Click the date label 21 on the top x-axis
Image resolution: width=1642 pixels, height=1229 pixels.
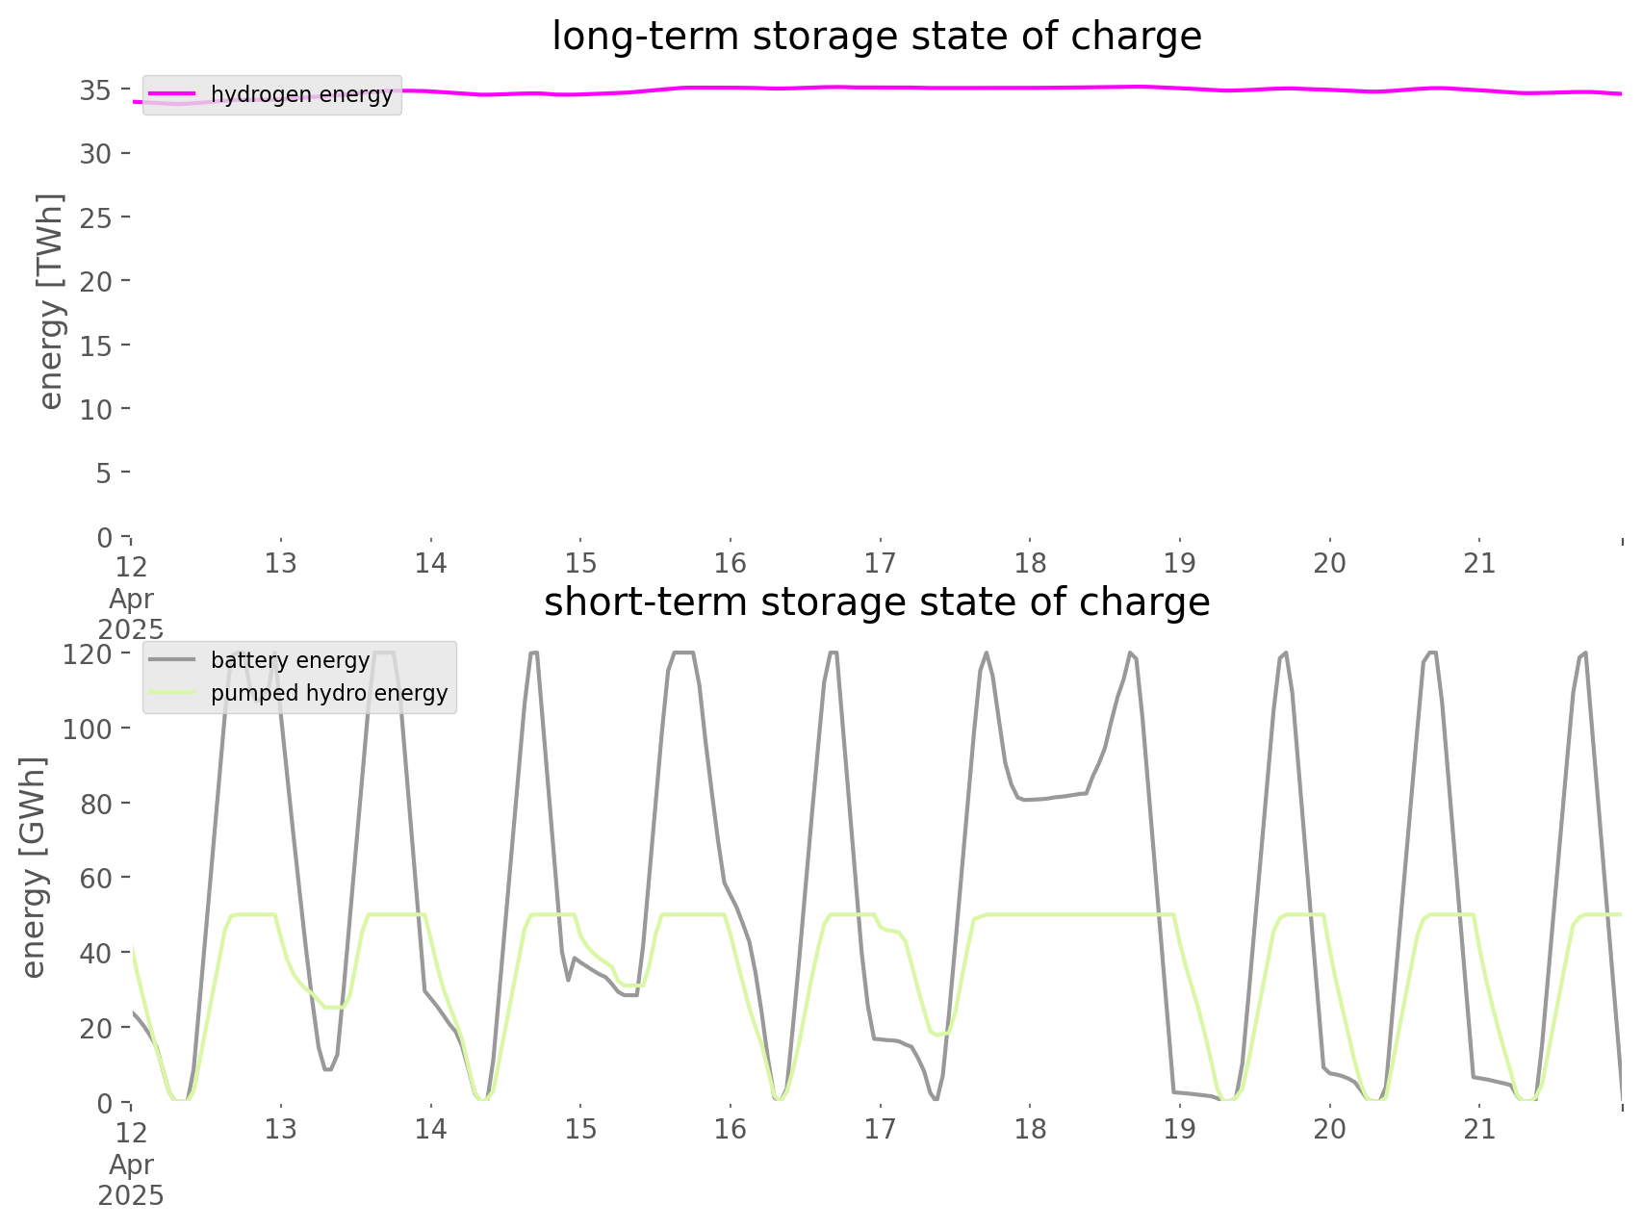[x=1479, y=563]
